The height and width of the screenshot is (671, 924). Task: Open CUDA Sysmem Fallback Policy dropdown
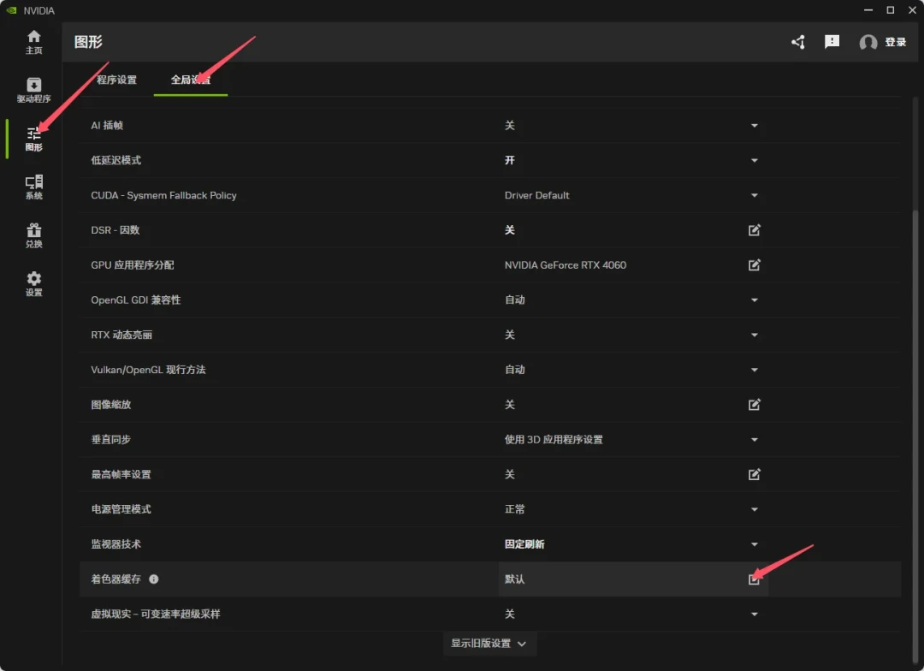coord(755,195)
